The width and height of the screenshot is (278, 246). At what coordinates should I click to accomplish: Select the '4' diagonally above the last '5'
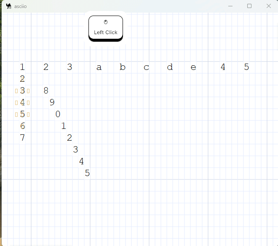[x=81, y=161]
